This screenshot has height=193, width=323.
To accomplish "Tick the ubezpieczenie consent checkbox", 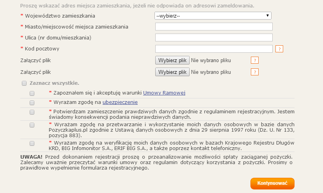I will (x=32, y=103).
